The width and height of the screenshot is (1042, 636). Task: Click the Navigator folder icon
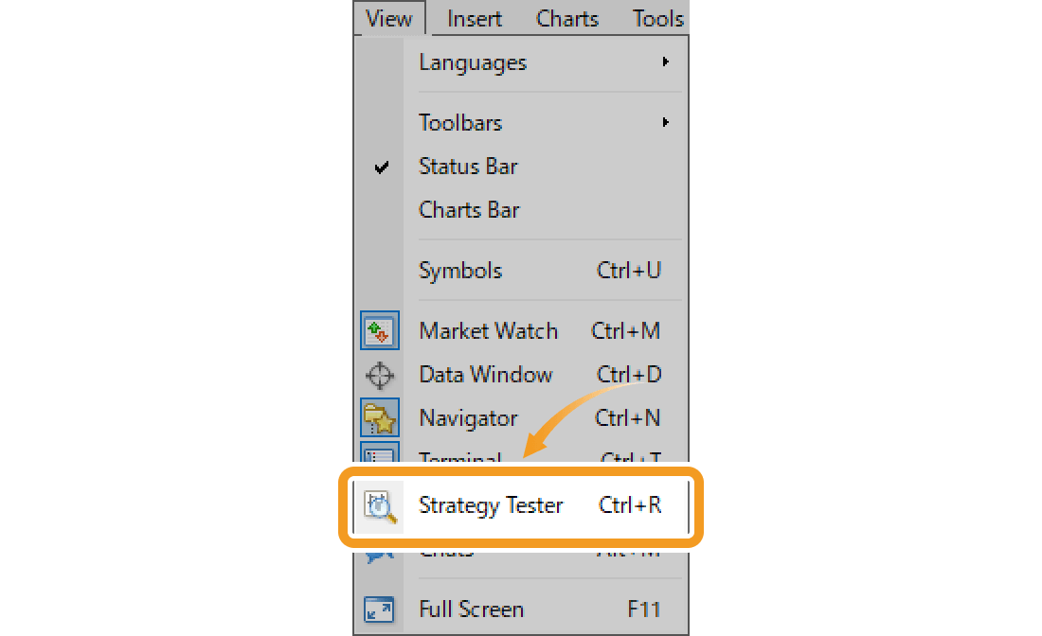pyautogui.click(x=380, y=417)
